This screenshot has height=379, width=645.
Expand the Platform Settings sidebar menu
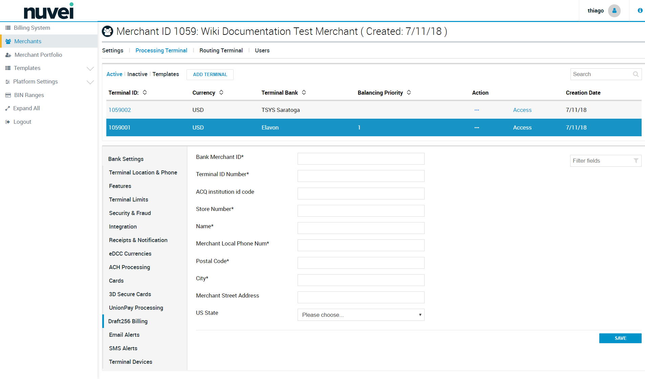click(x=90, y=82)
